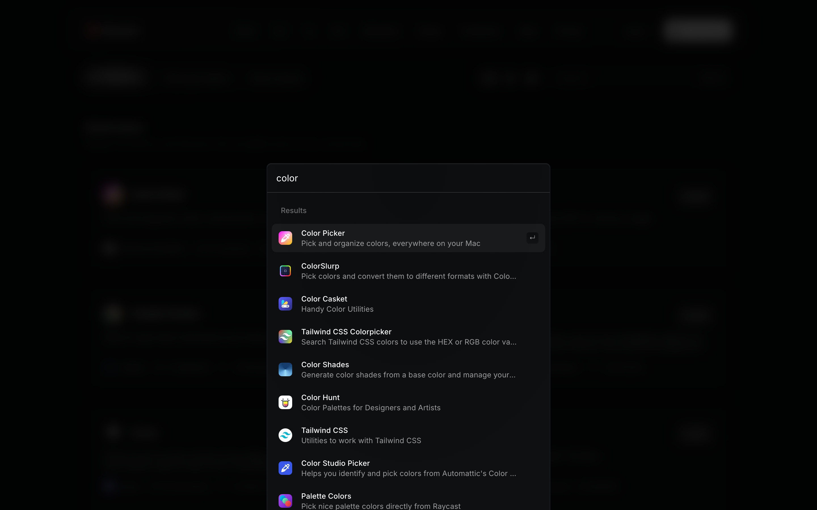Image resolution: width=817 pixels, height=510 pixels.
Task: Click 'Pick and organize colors, everywhere on your Mac'
Action: tap(391, 244)
